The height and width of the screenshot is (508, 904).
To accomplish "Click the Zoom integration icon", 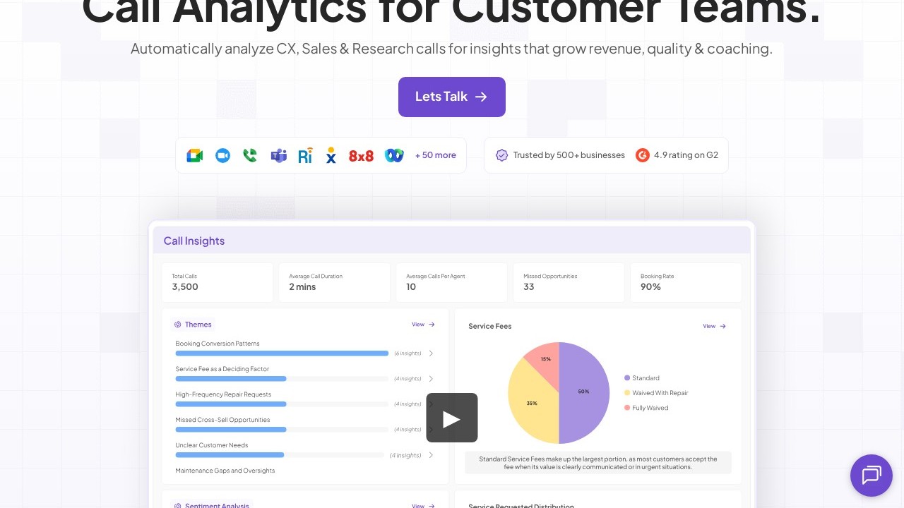I will tap(222, 155).
